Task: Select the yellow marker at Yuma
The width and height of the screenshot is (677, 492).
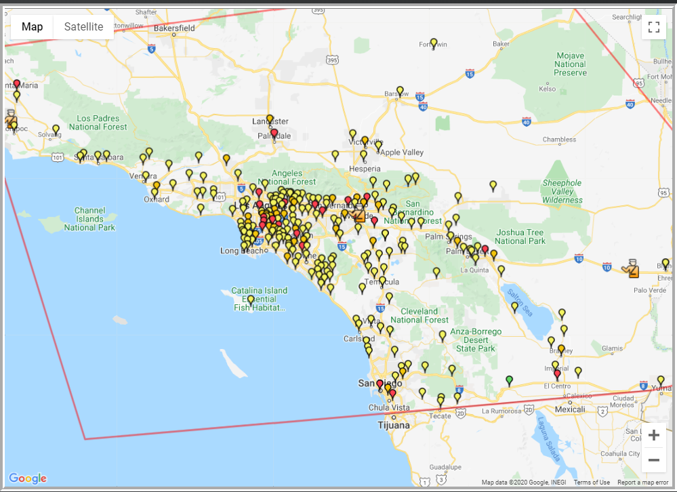Action: click(x=661, y=381)
